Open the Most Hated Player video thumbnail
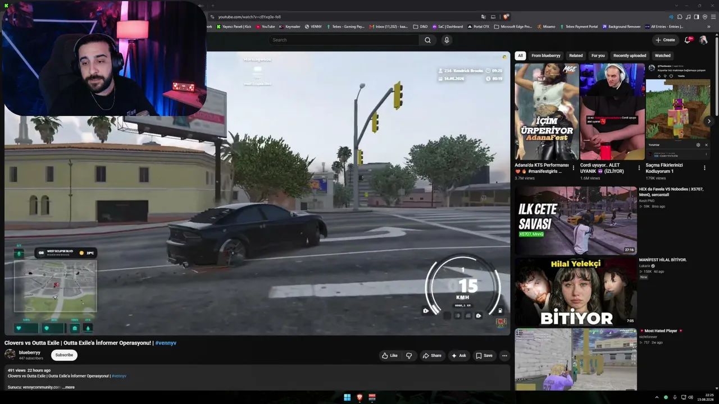 [576, 359]
